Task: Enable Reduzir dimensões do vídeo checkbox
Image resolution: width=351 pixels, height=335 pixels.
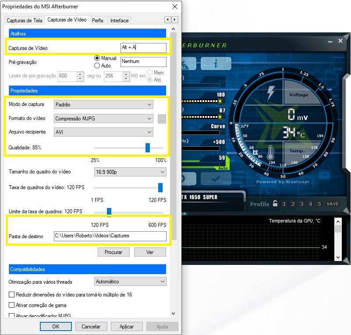Action: [x=11, y=295]
